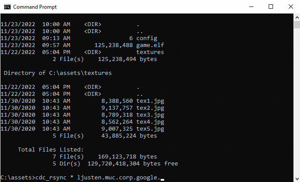Click the scrollbar up arrow
The image size is (300, 182).
(296, 17)
